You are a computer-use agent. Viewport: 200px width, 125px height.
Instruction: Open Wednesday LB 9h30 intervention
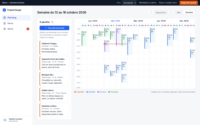click(130, 46)
